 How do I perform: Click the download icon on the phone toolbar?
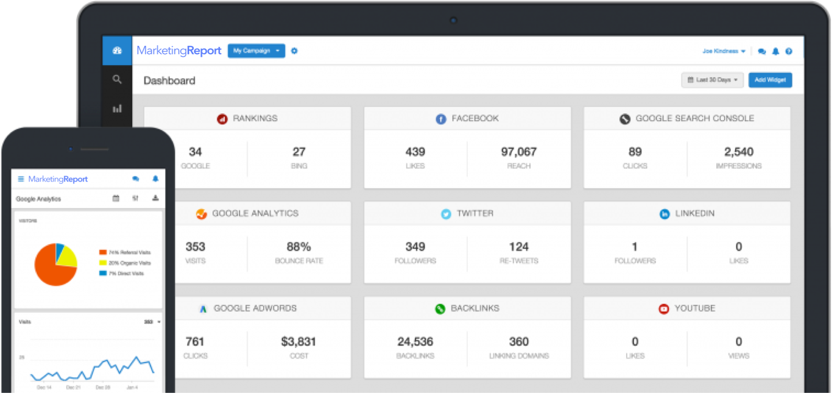tap(155, 198)
